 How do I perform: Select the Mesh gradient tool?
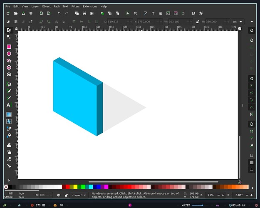pos(9,121)
